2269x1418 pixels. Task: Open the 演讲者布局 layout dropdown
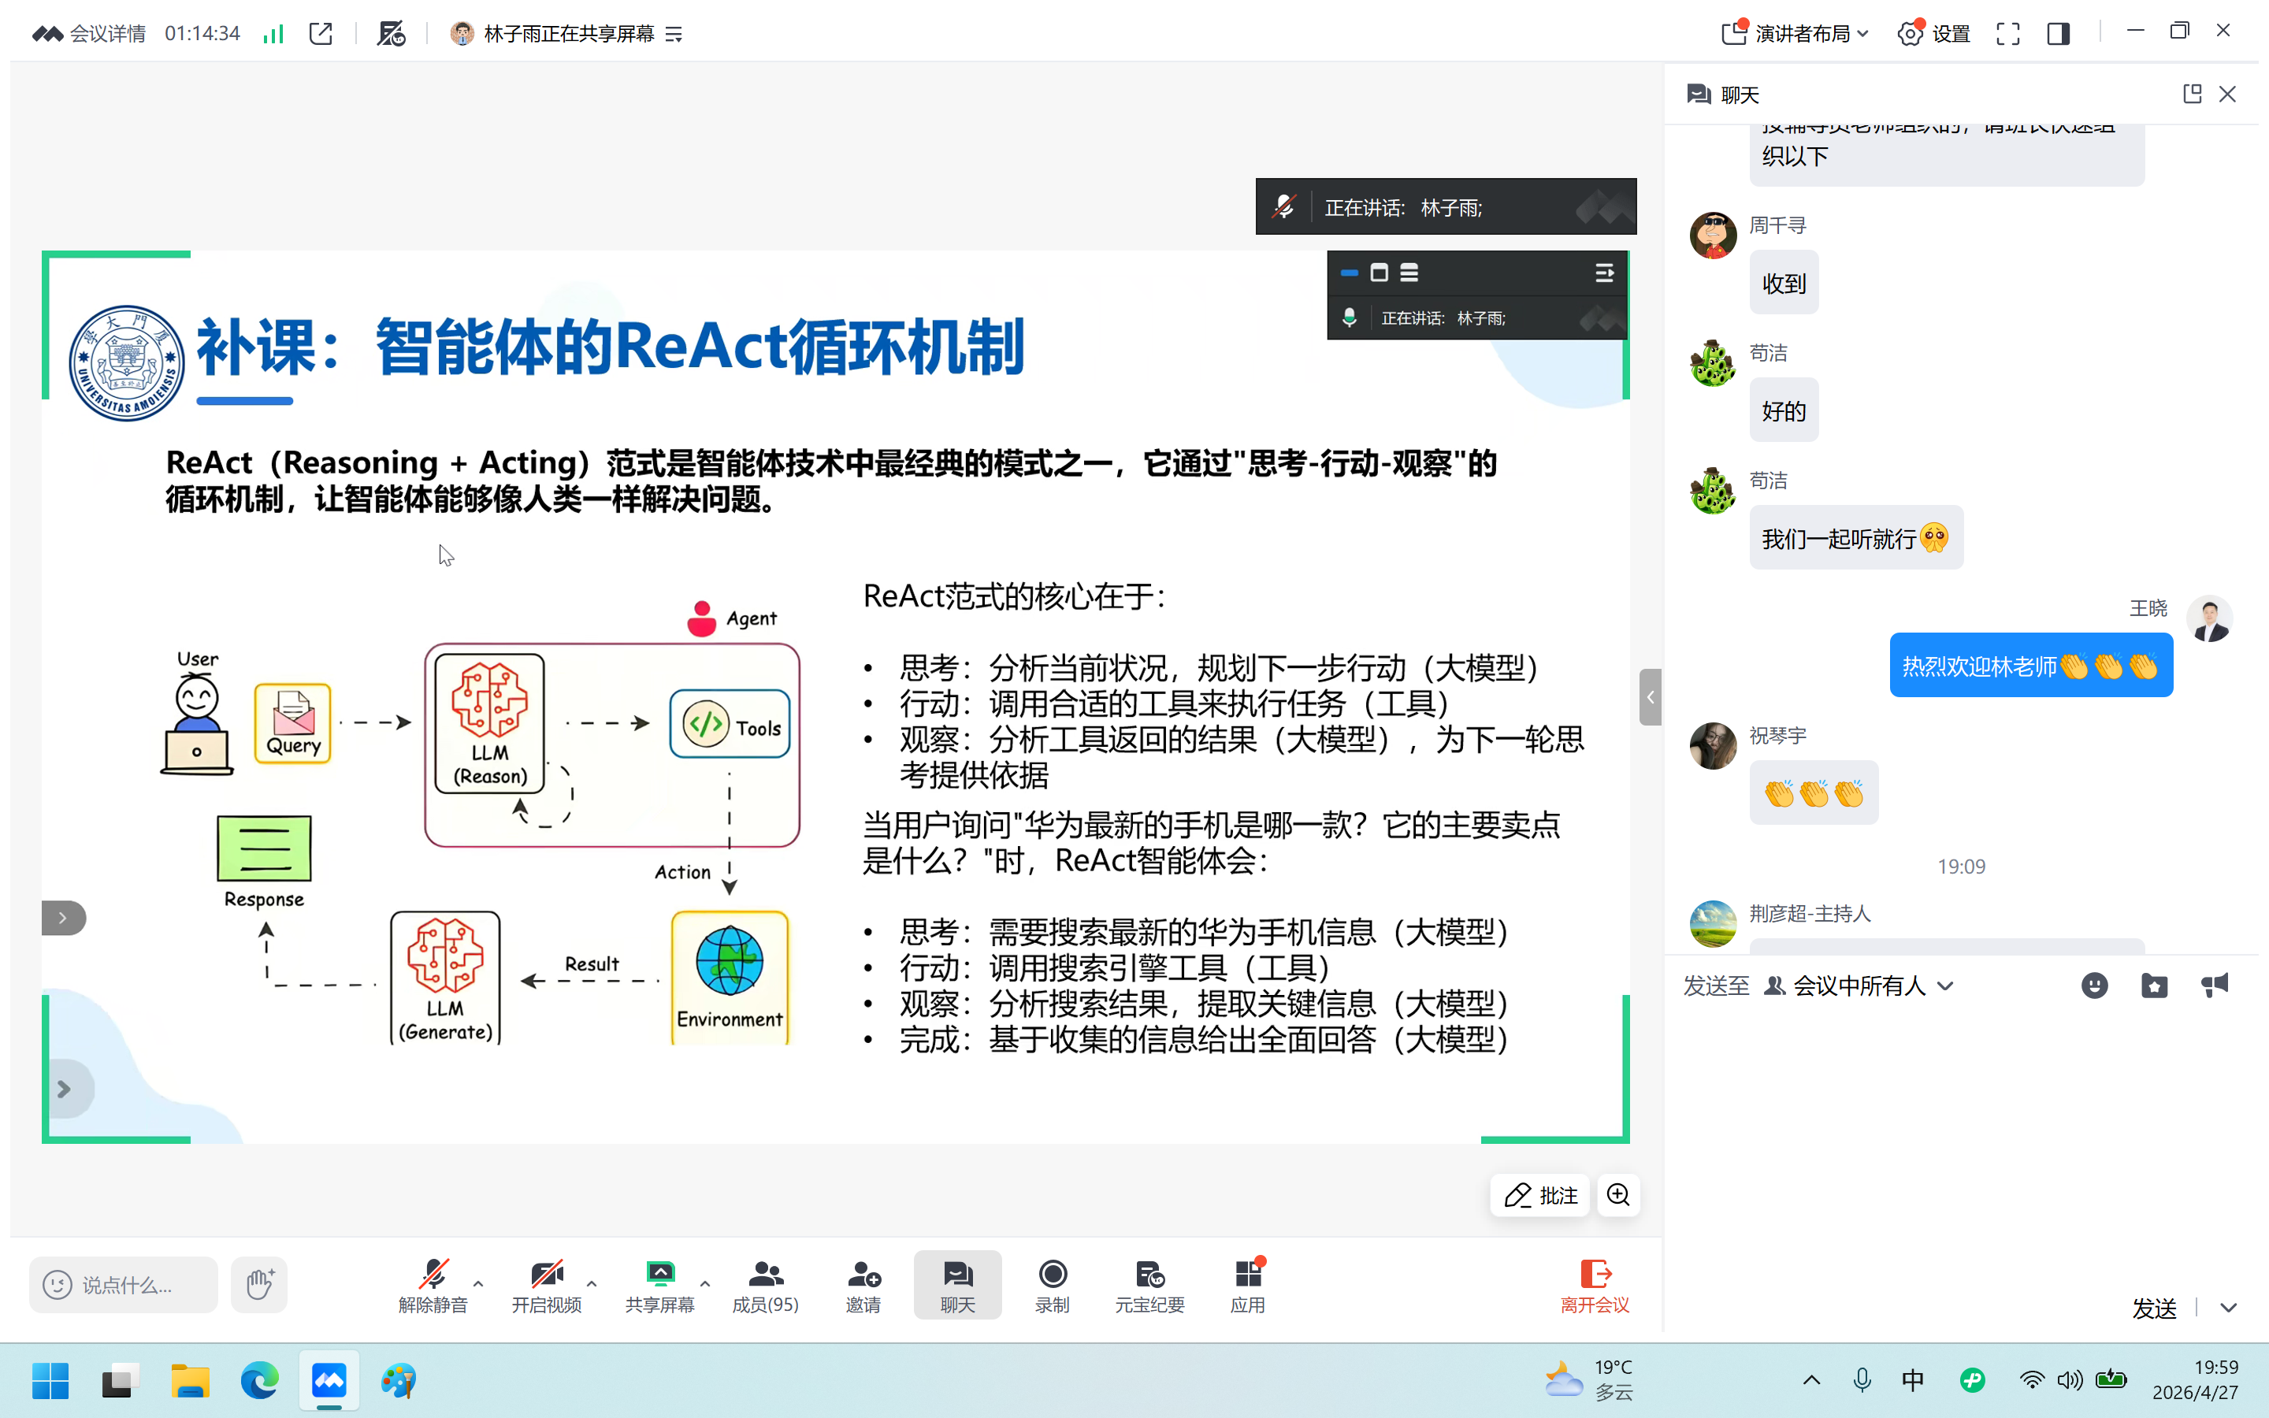(x=1795, y=34)
